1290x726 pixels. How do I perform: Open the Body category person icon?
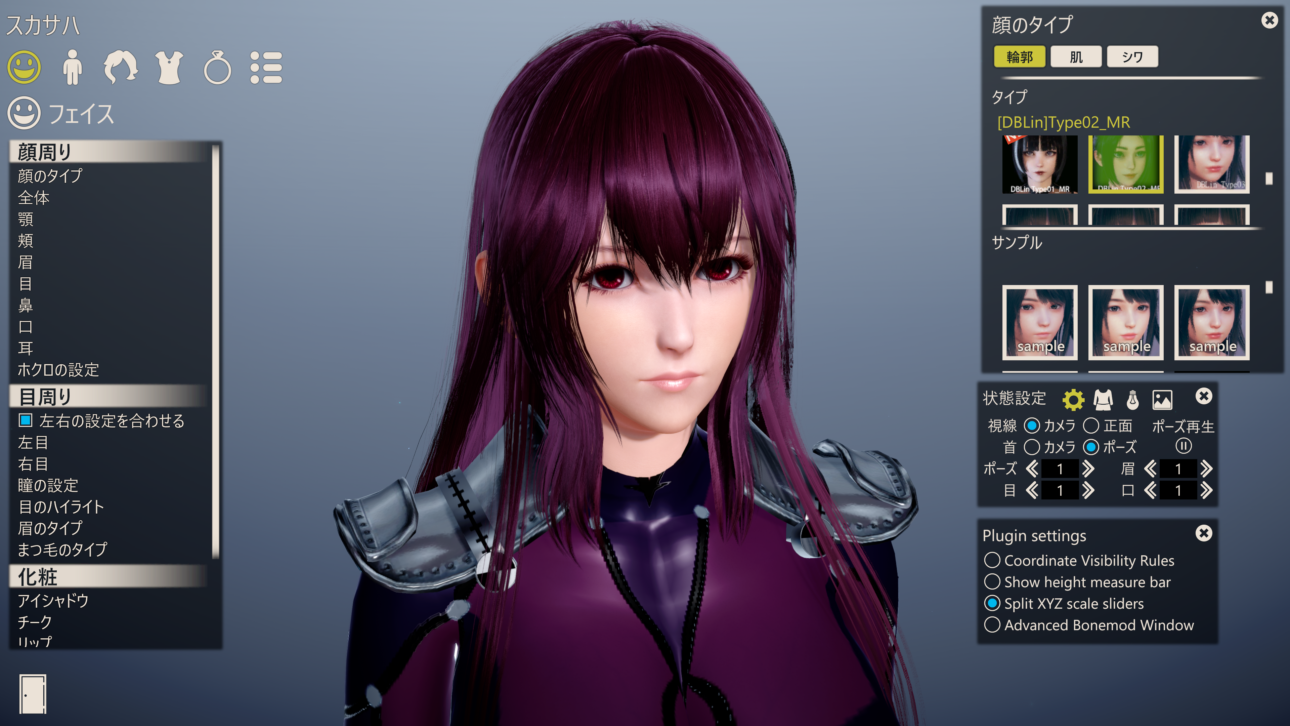(x=73, y=67)
